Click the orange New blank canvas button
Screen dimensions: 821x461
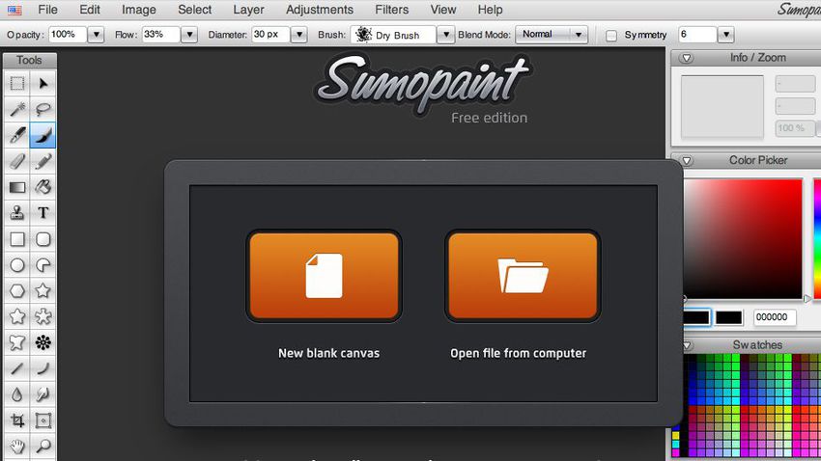(x=324, y=276)
